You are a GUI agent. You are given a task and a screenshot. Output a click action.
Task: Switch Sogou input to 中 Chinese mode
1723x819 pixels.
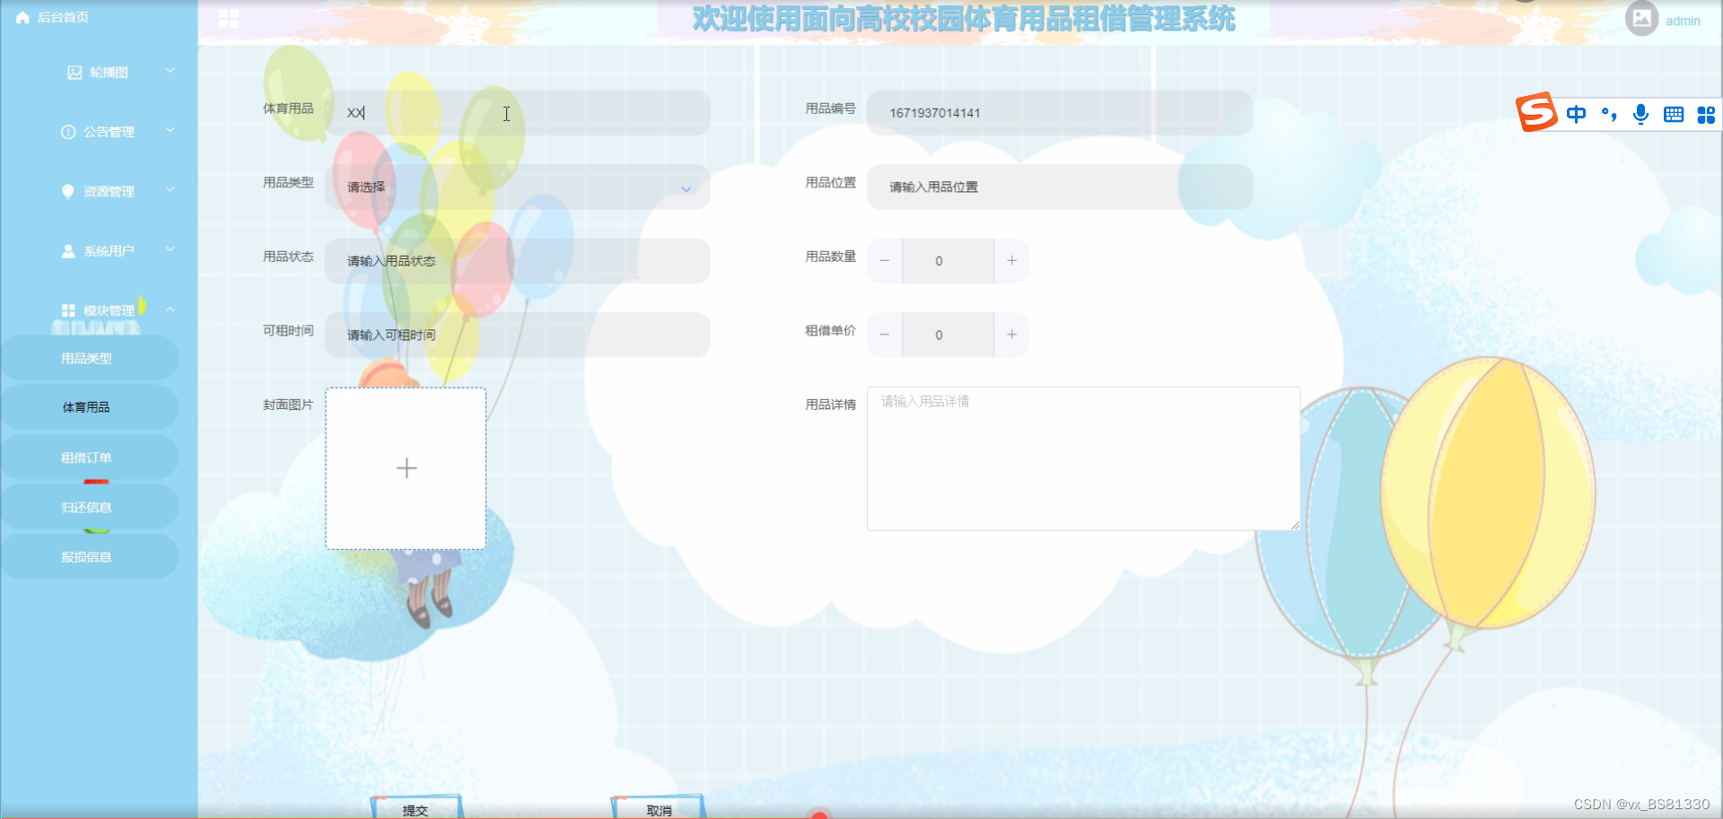point(1576,114)
